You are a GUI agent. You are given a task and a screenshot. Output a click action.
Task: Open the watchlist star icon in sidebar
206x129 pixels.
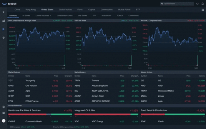click(x=4, y=12)
